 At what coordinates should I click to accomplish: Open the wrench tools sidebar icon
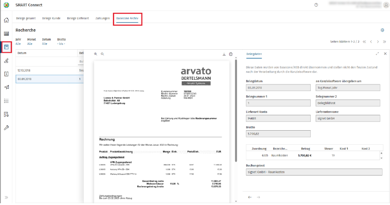click(x=7, y=128)
